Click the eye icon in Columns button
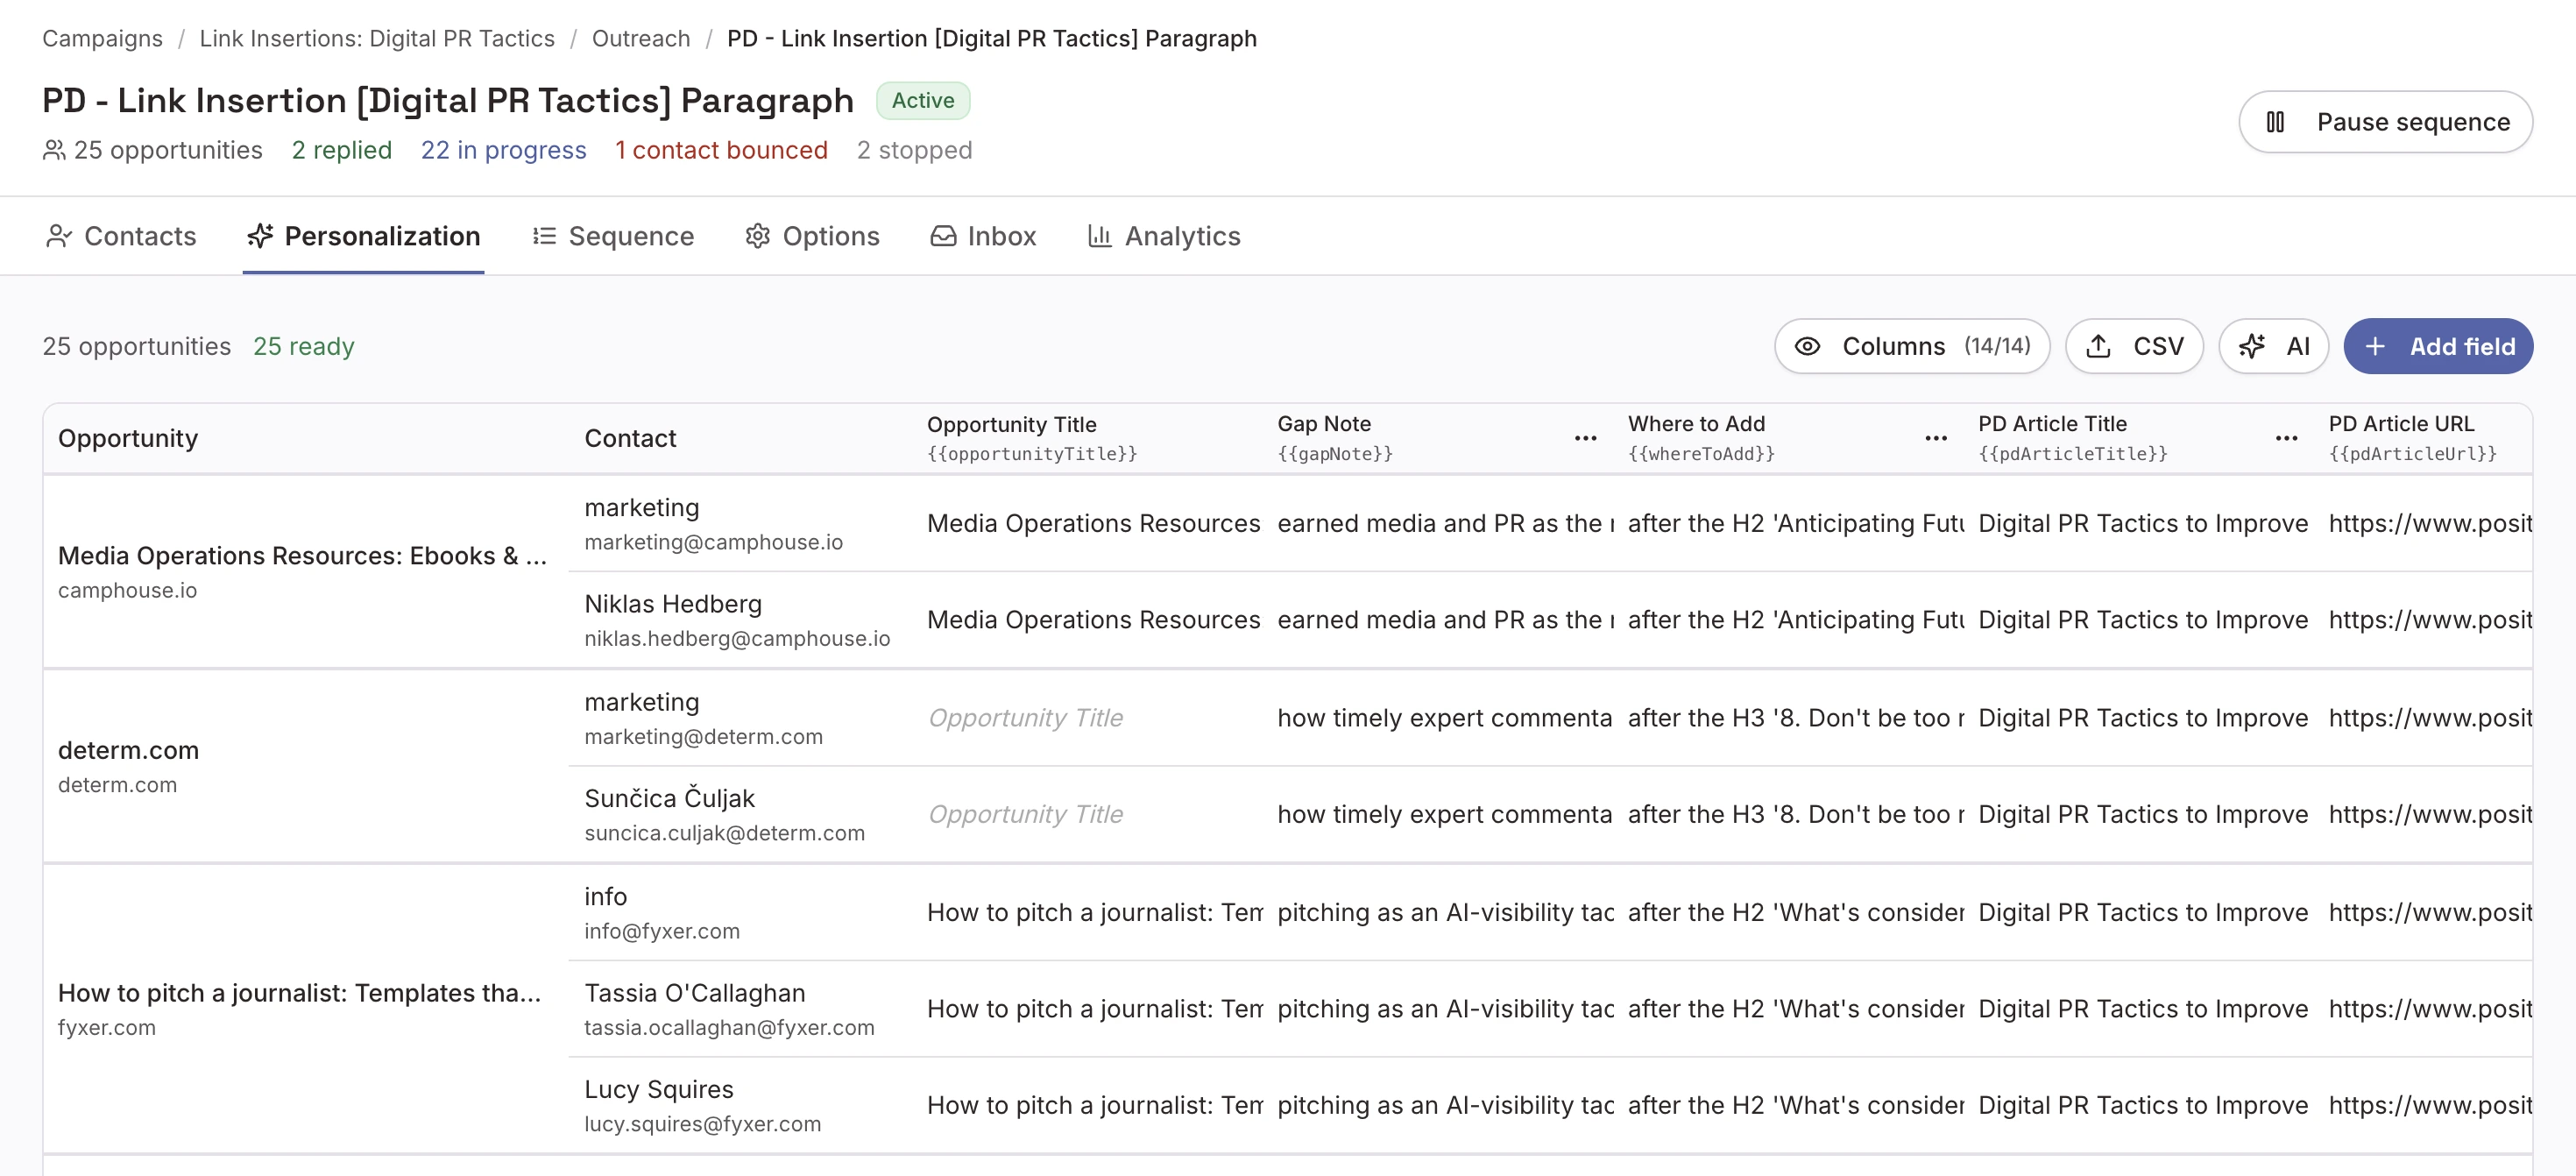Screen dimensions: 2576x1176 [1807, 346]
